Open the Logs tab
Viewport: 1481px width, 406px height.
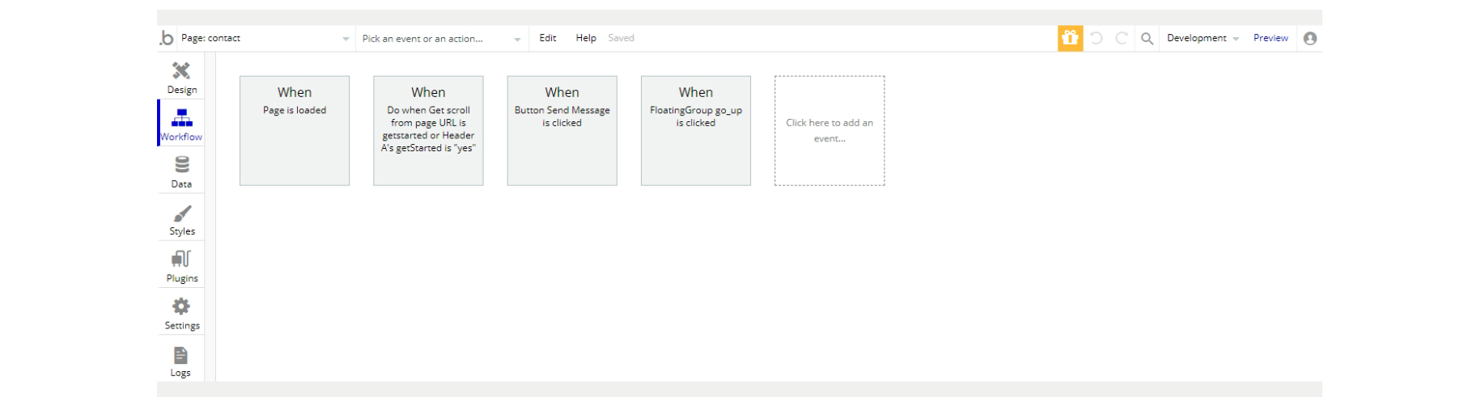coord(180,361)
